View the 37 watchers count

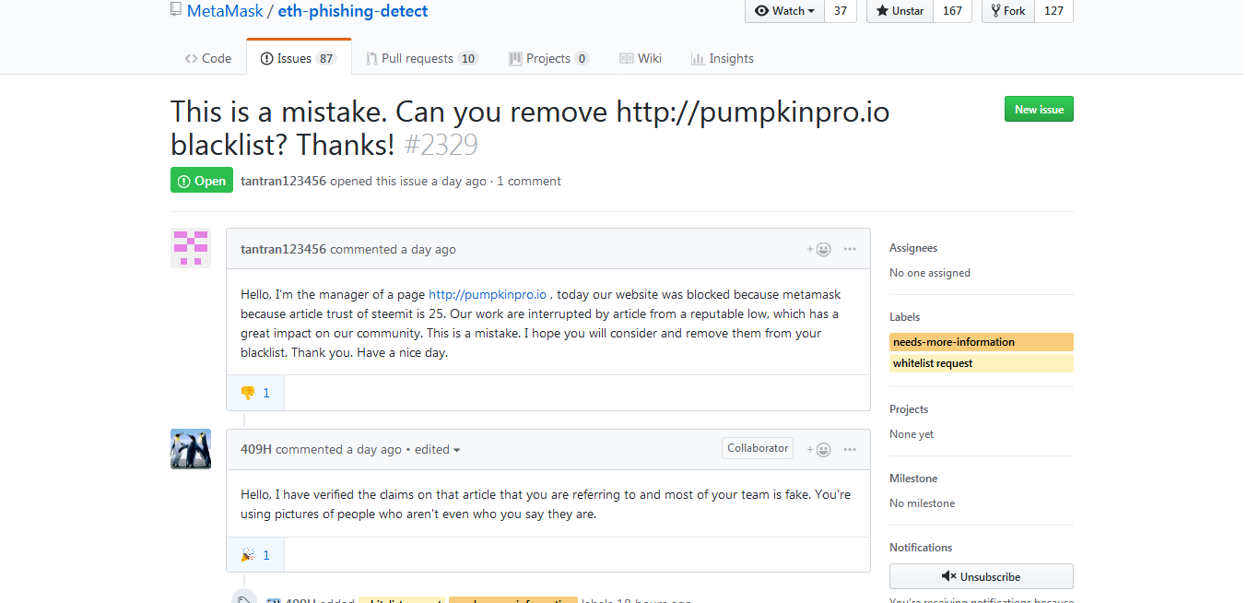(x=841, y=11)
